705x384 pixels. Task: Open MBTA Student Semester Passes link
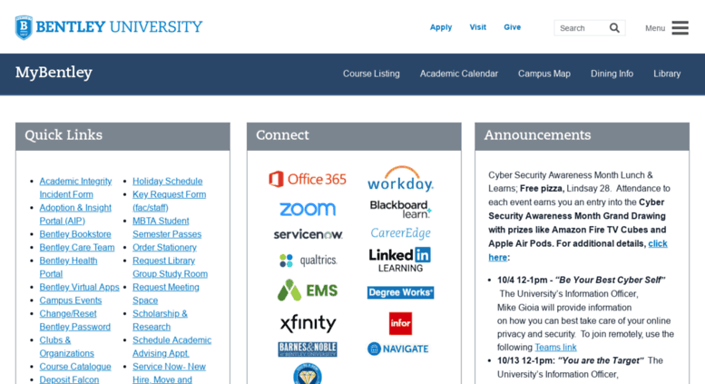coord(167,228)
